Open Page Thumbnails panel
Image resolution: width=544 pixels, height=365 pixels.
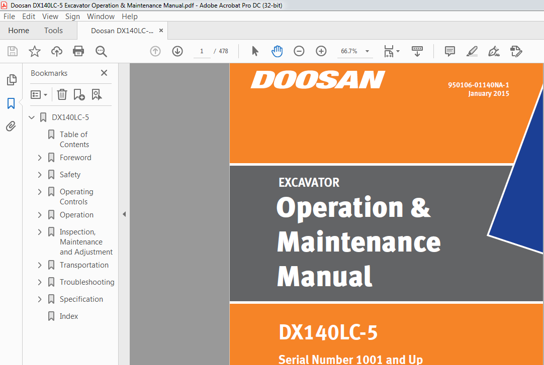[12, 80]
